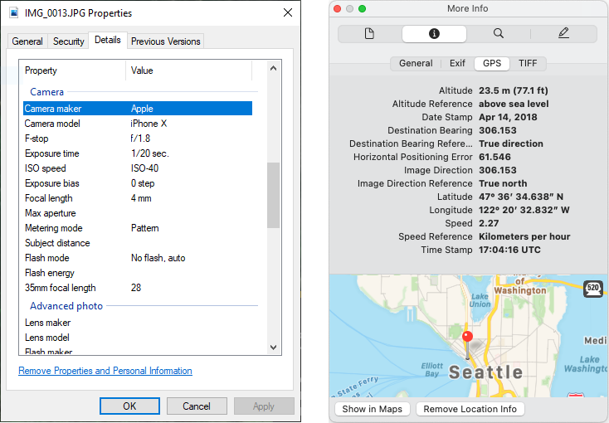The height and width of the screenshot is (423, 609).
Task: Click the 520 highway shield on the map
Action: [592, 289]
